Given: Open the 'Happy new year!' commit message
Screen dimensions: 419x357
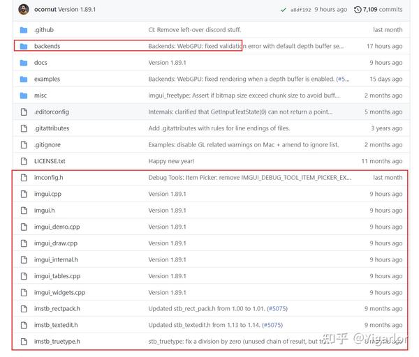Looking at the screenshot, I should pos(172,161).
